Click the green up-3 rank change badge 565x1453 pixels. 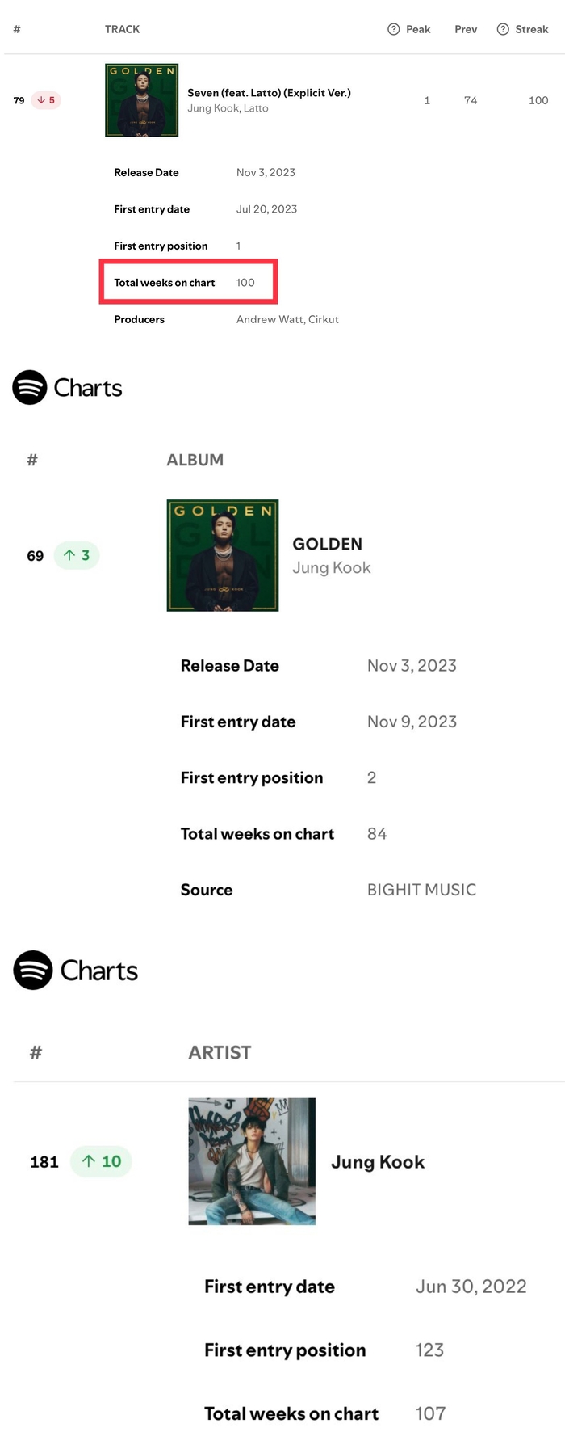click(x=77, y=555)
